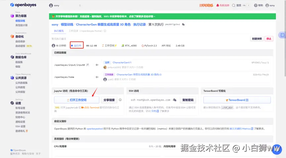The image size is (286, 158).
Task: Click the 自动化 sidebar icon
Action: pyautogui.click(x=12, y=36)
